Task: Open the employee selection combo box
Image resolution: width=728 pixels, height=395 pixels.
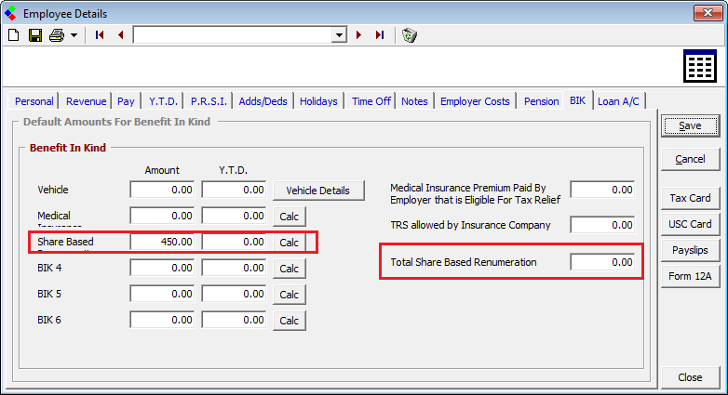Action: pyautogui.click(x=340, y=35)
